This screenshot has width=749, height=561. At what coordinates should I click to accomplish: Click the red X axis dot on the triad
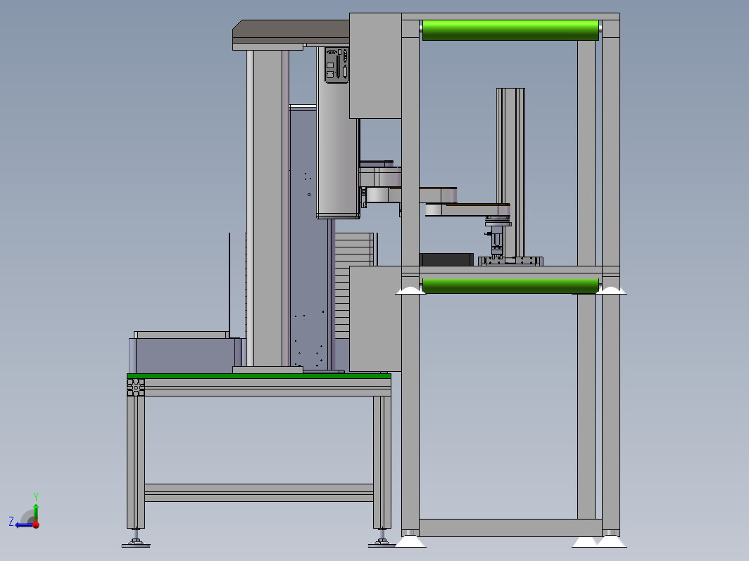[36, 524]
